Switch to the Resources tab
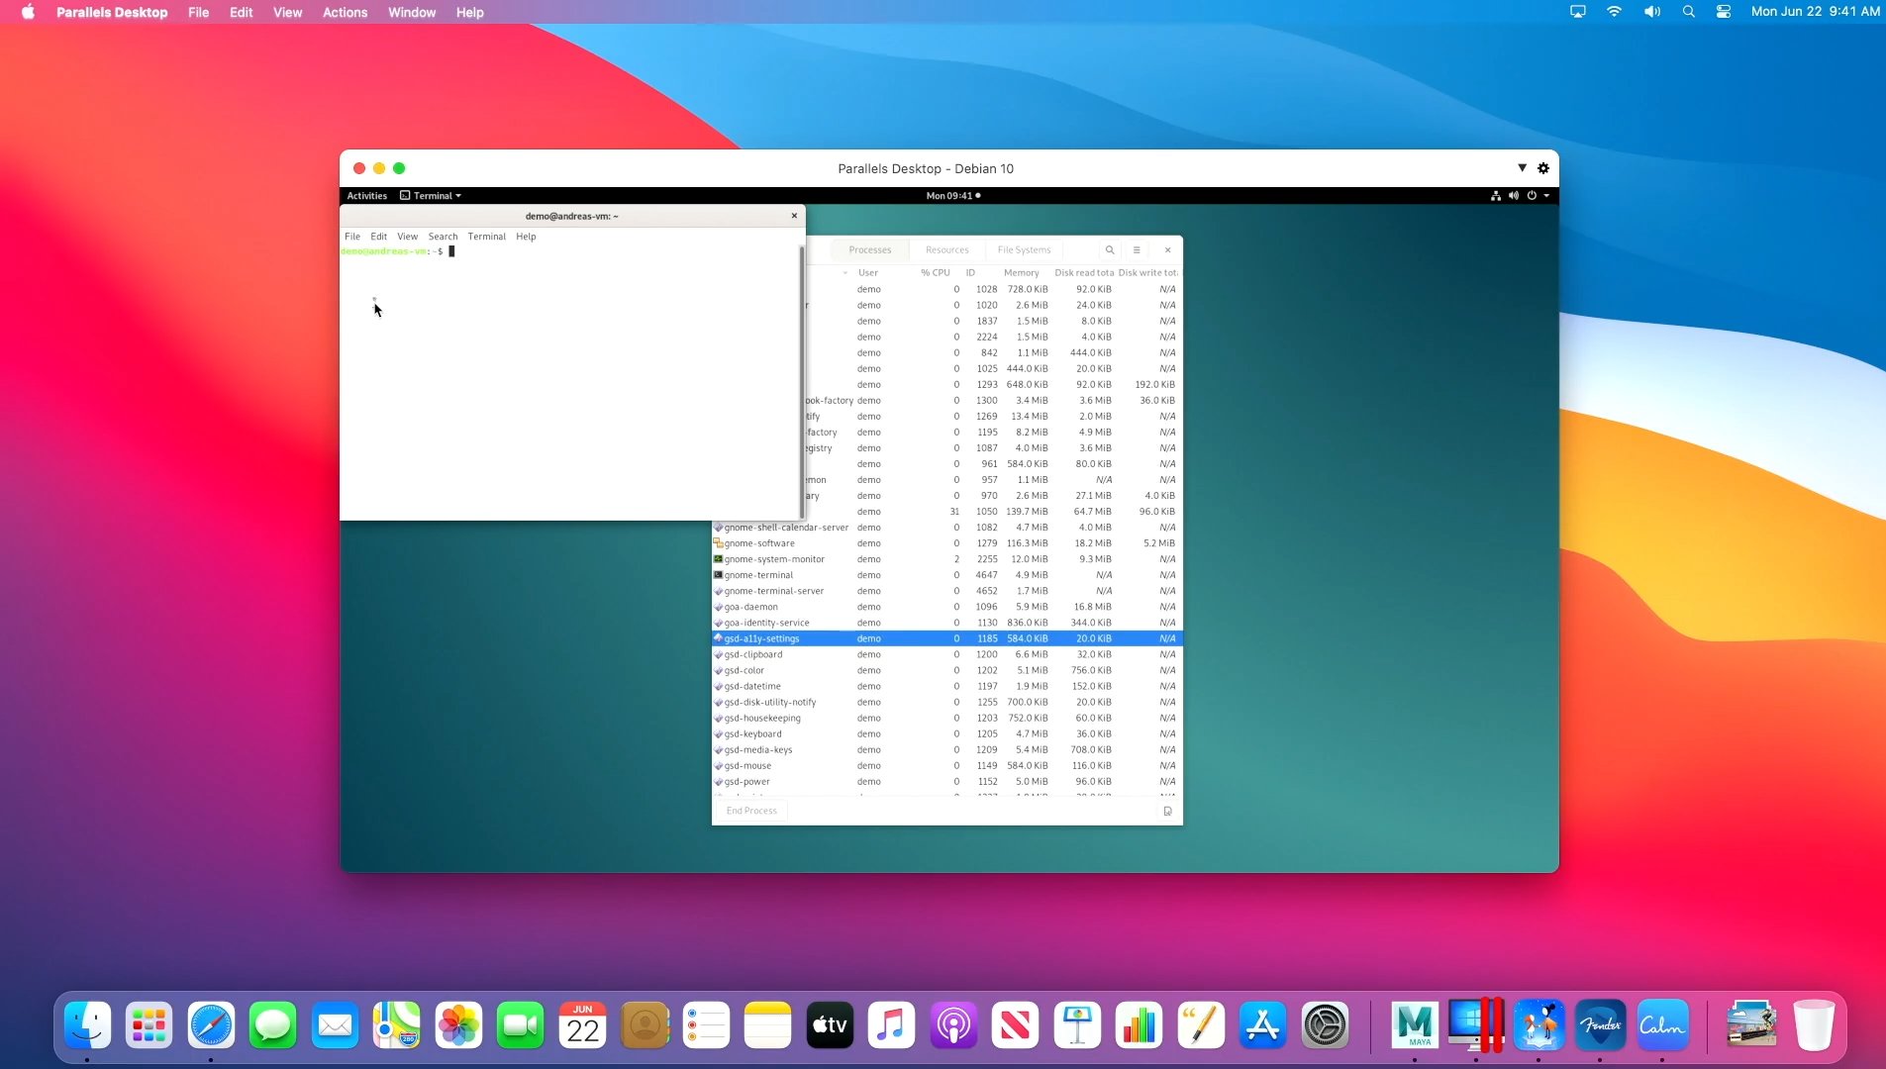 (x=946, y=250)
